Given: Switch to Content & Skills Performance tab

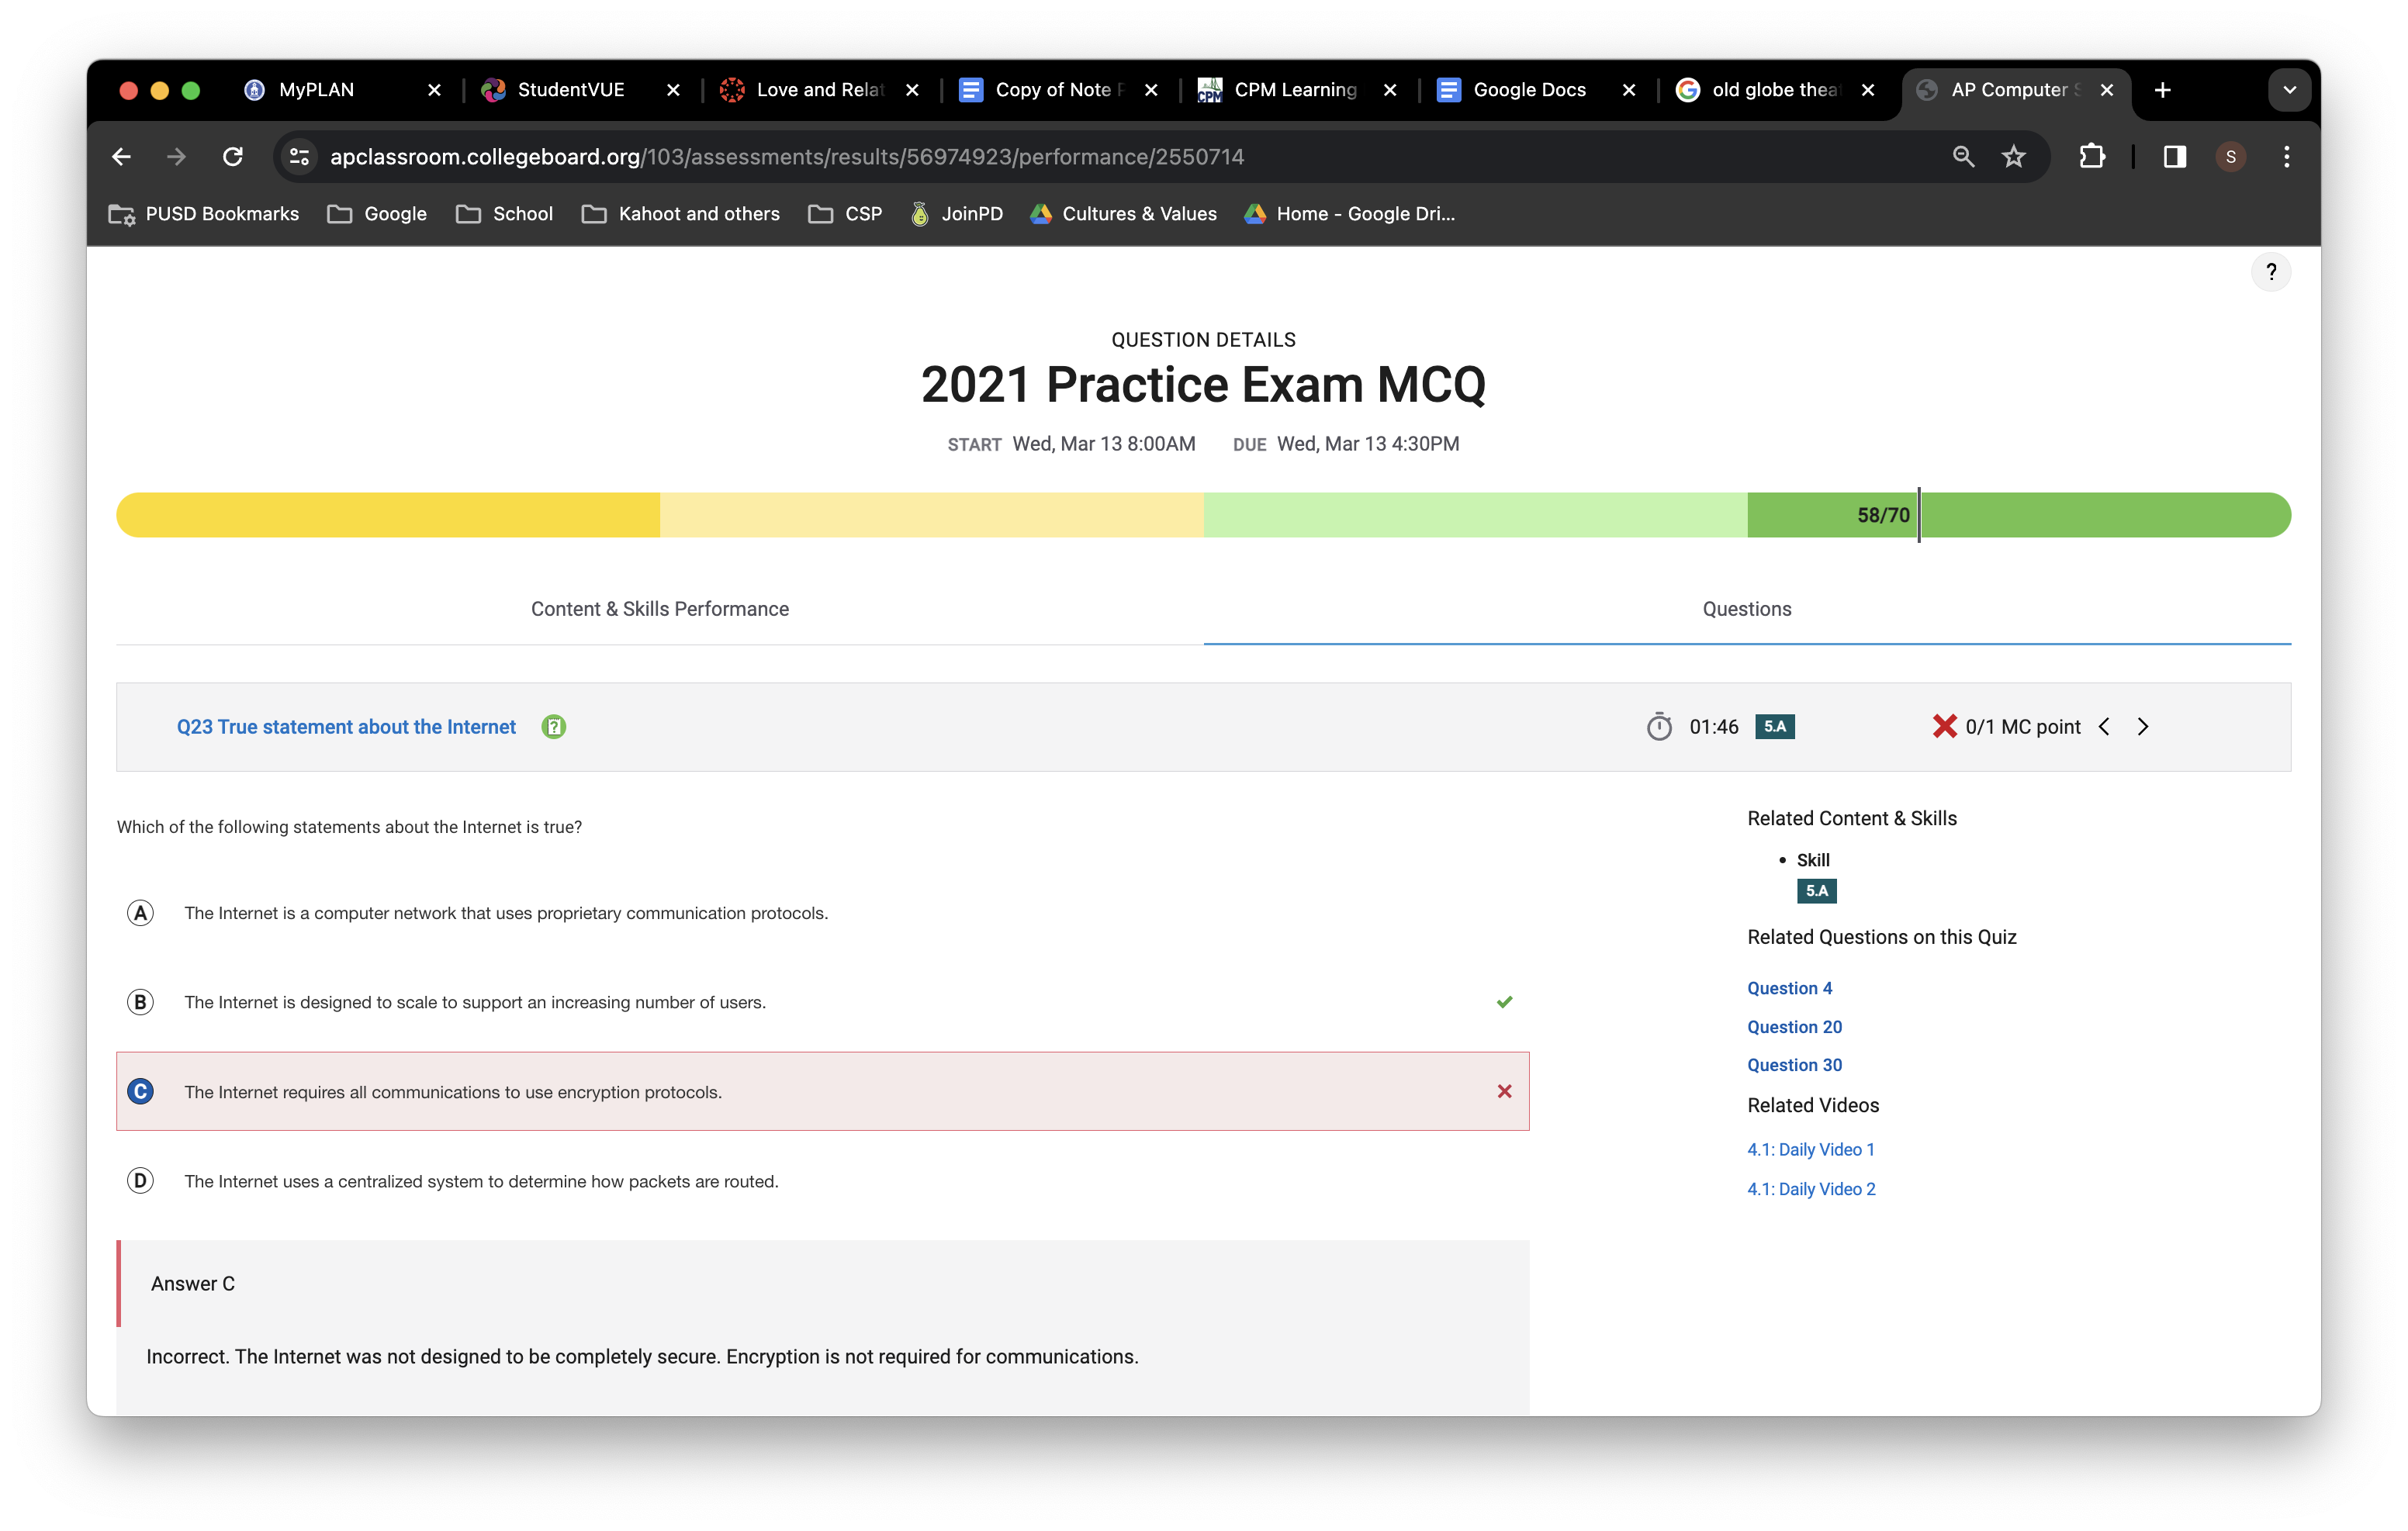Looking at the screenshot, I should 660,609.
